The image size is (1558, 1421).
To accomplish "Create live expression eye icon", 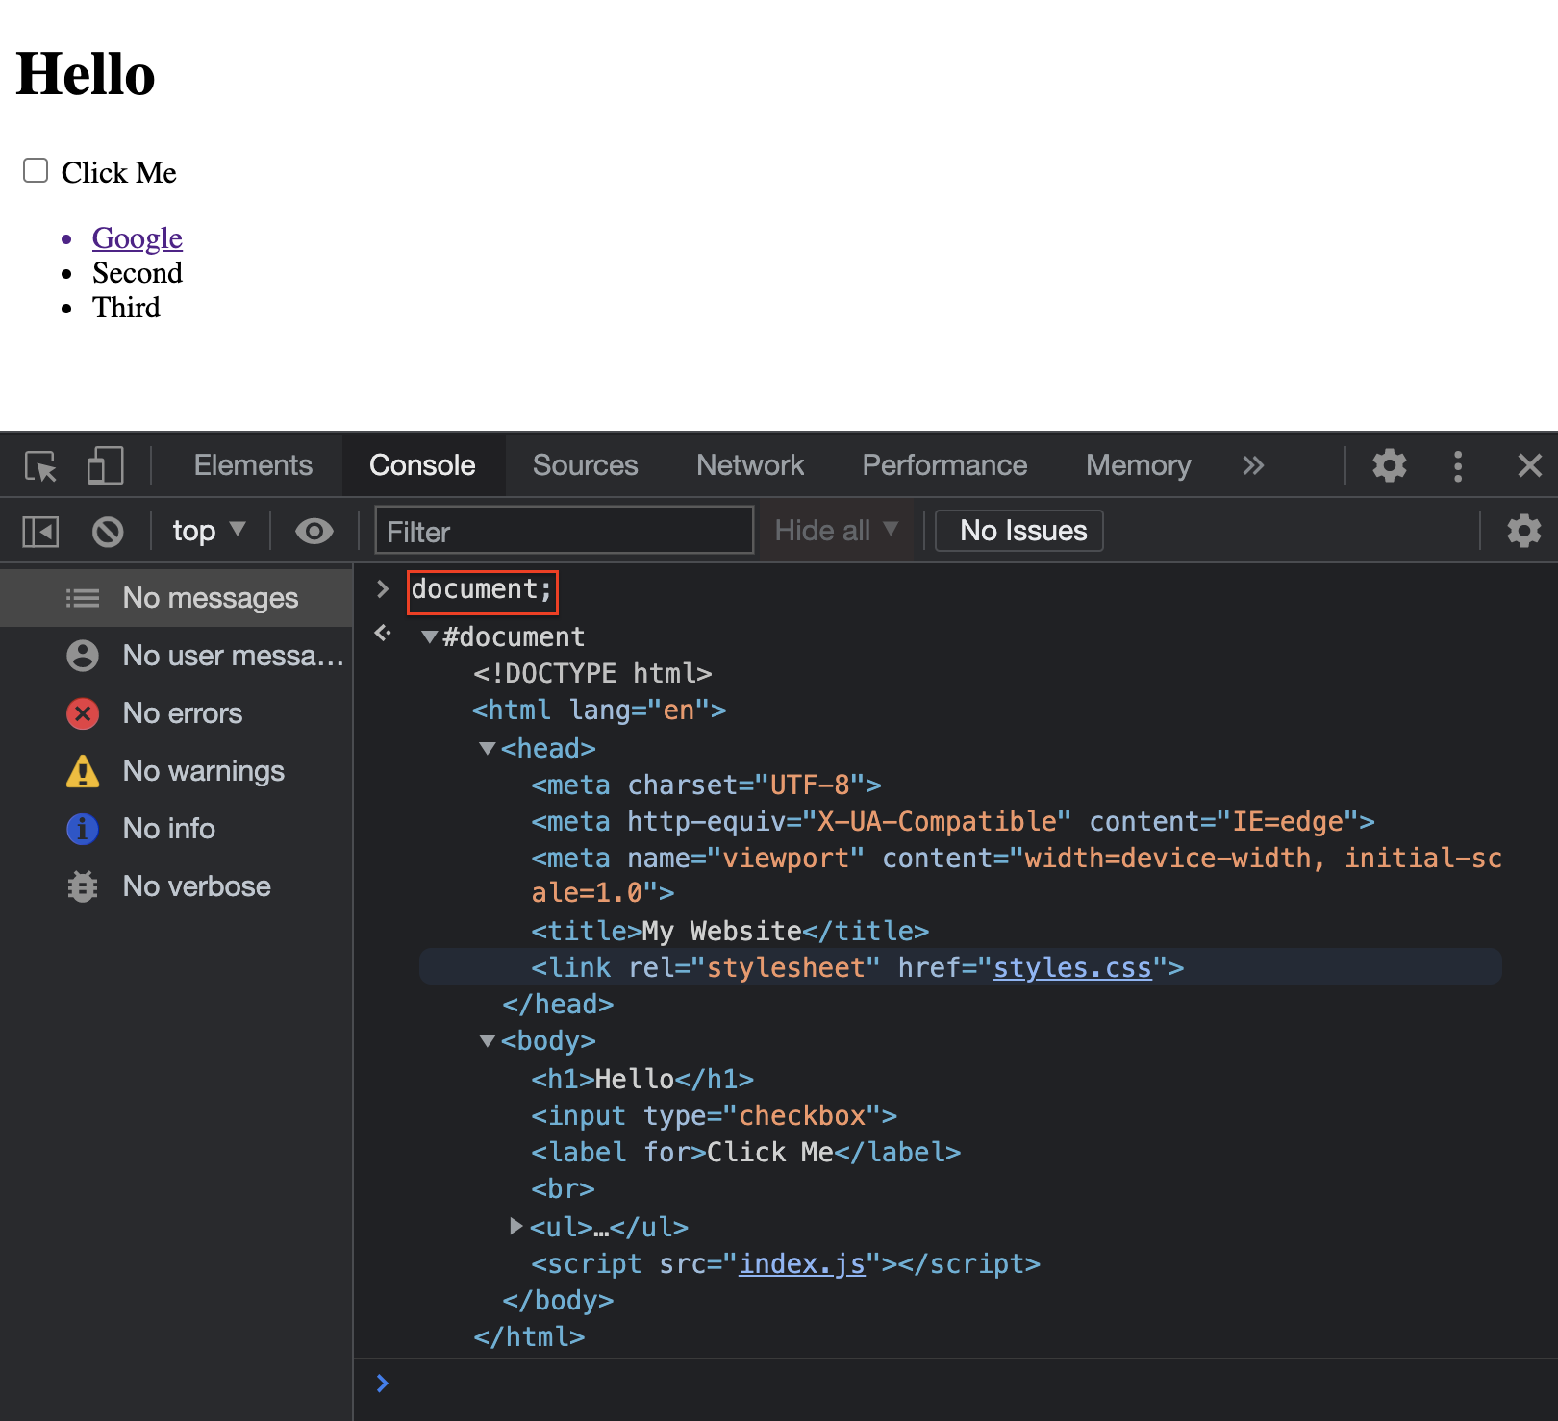I will [x=314, y=531].
